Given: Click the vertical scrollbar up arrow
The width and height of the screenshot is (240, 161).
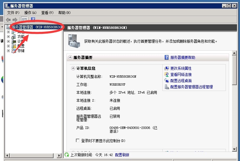Looking at the screenshot, I should tap(234, 53).
